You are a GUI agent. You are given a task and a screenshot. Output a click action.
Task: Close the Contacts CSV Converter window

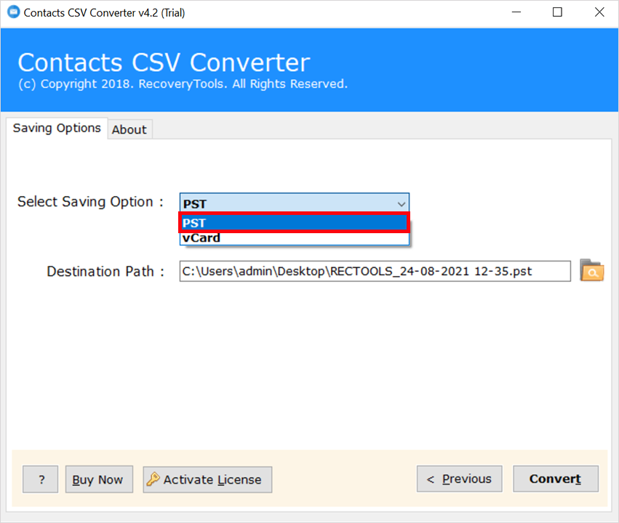coord(599,12)
